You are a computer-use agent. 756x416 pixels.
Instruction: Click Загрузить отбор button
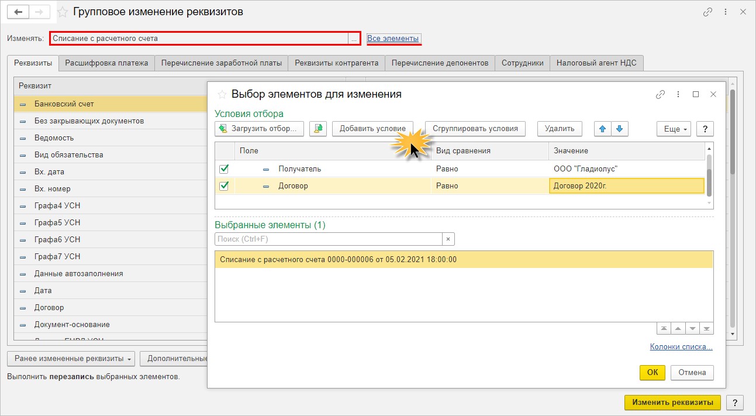260,129
